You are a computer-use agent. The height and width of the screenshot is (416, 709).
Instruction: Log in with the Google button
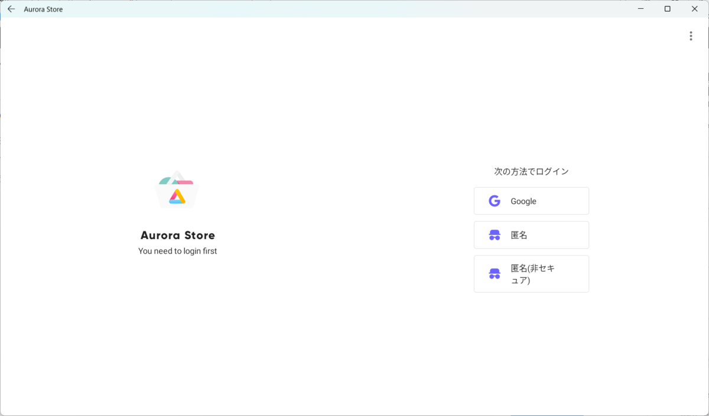531,201
